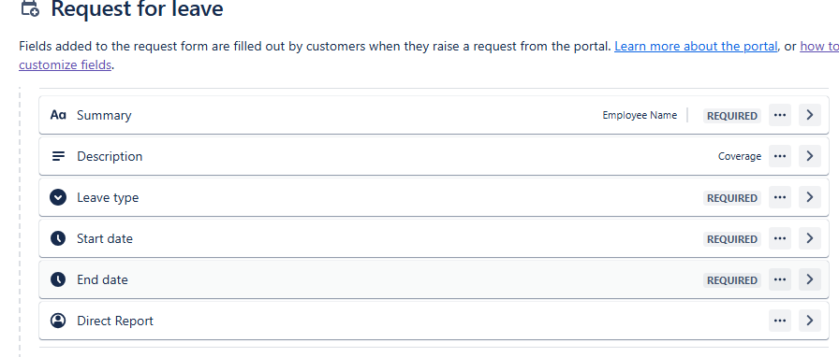Open more options for Summary field
The image size is (839, 357).
pos(780,115)
